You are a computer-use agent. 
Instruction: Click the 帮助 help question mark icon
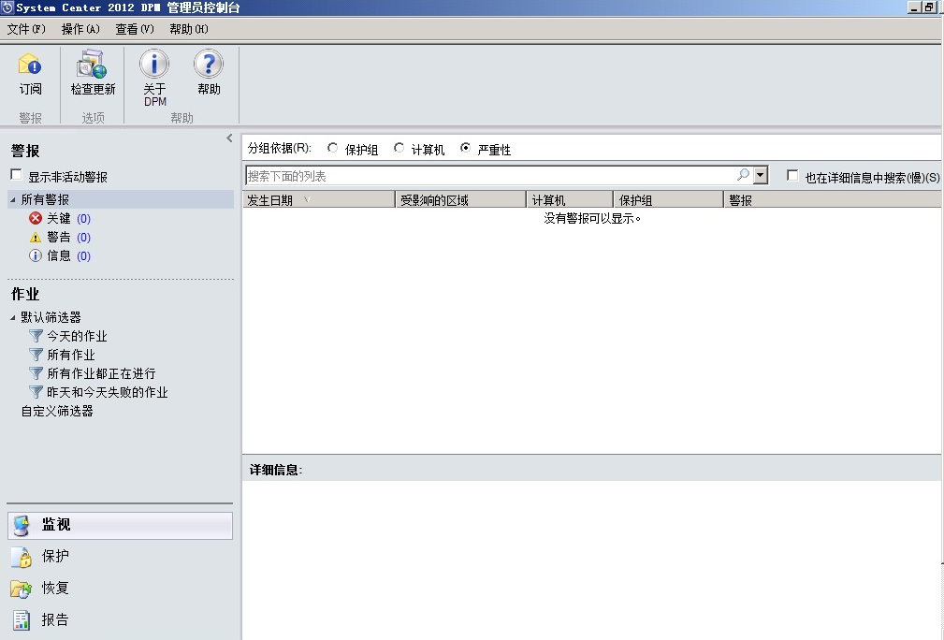[x=209, y=64]
